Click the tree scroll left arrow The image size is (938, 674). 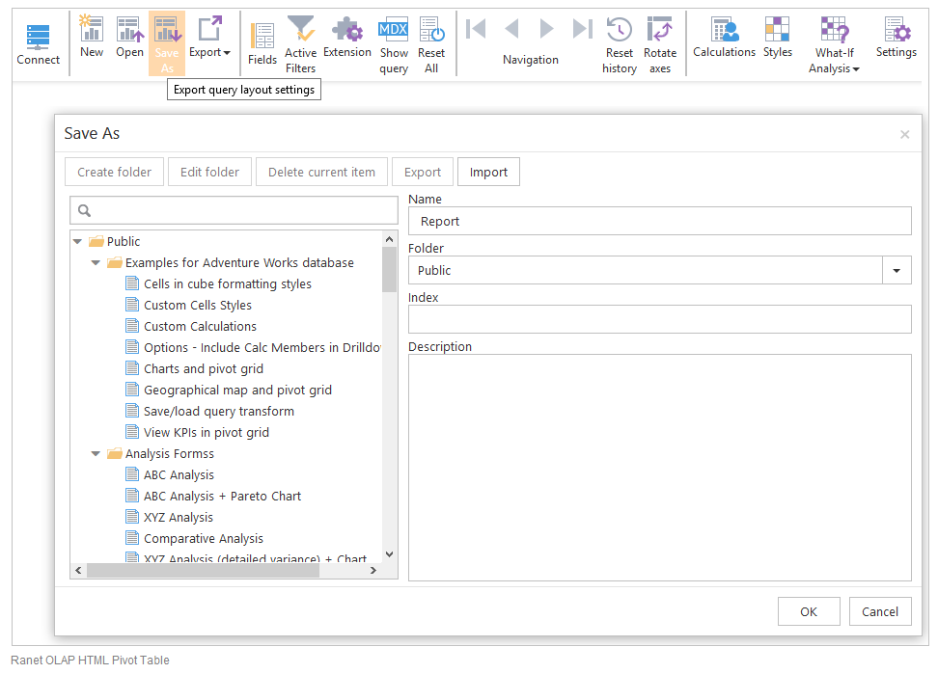tap(78, 571)
